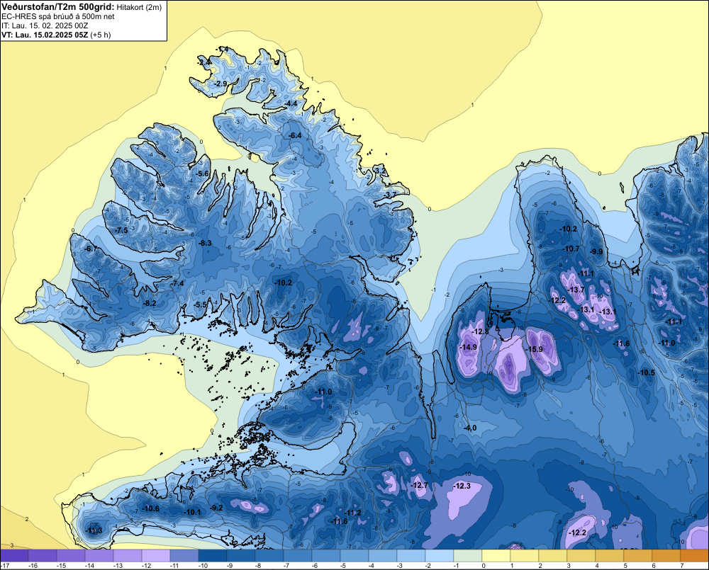Pick legend swatch between -14 and -13
This screenshot has width=709, height=570.
(99, 556)
